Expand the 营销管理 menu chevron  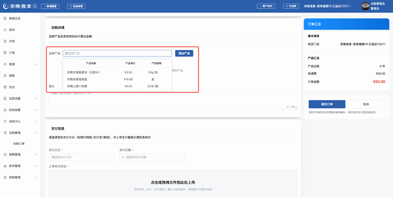(35, 177)
